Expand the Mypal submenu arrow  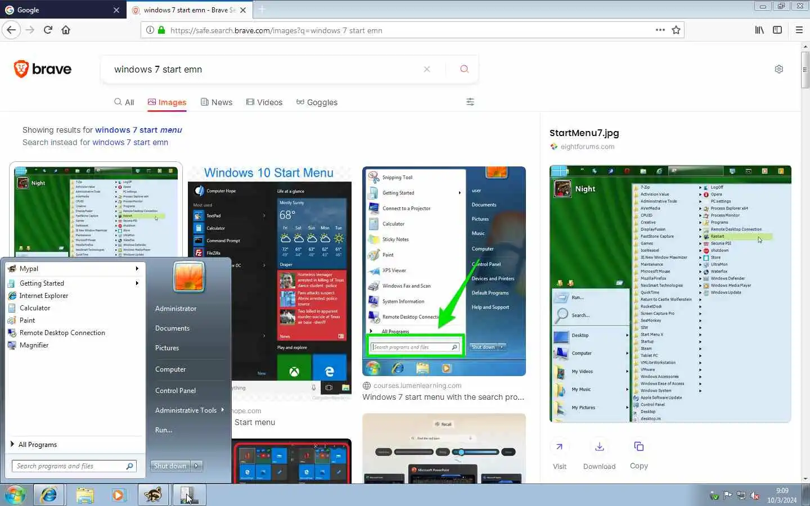[x=137, y=269]
